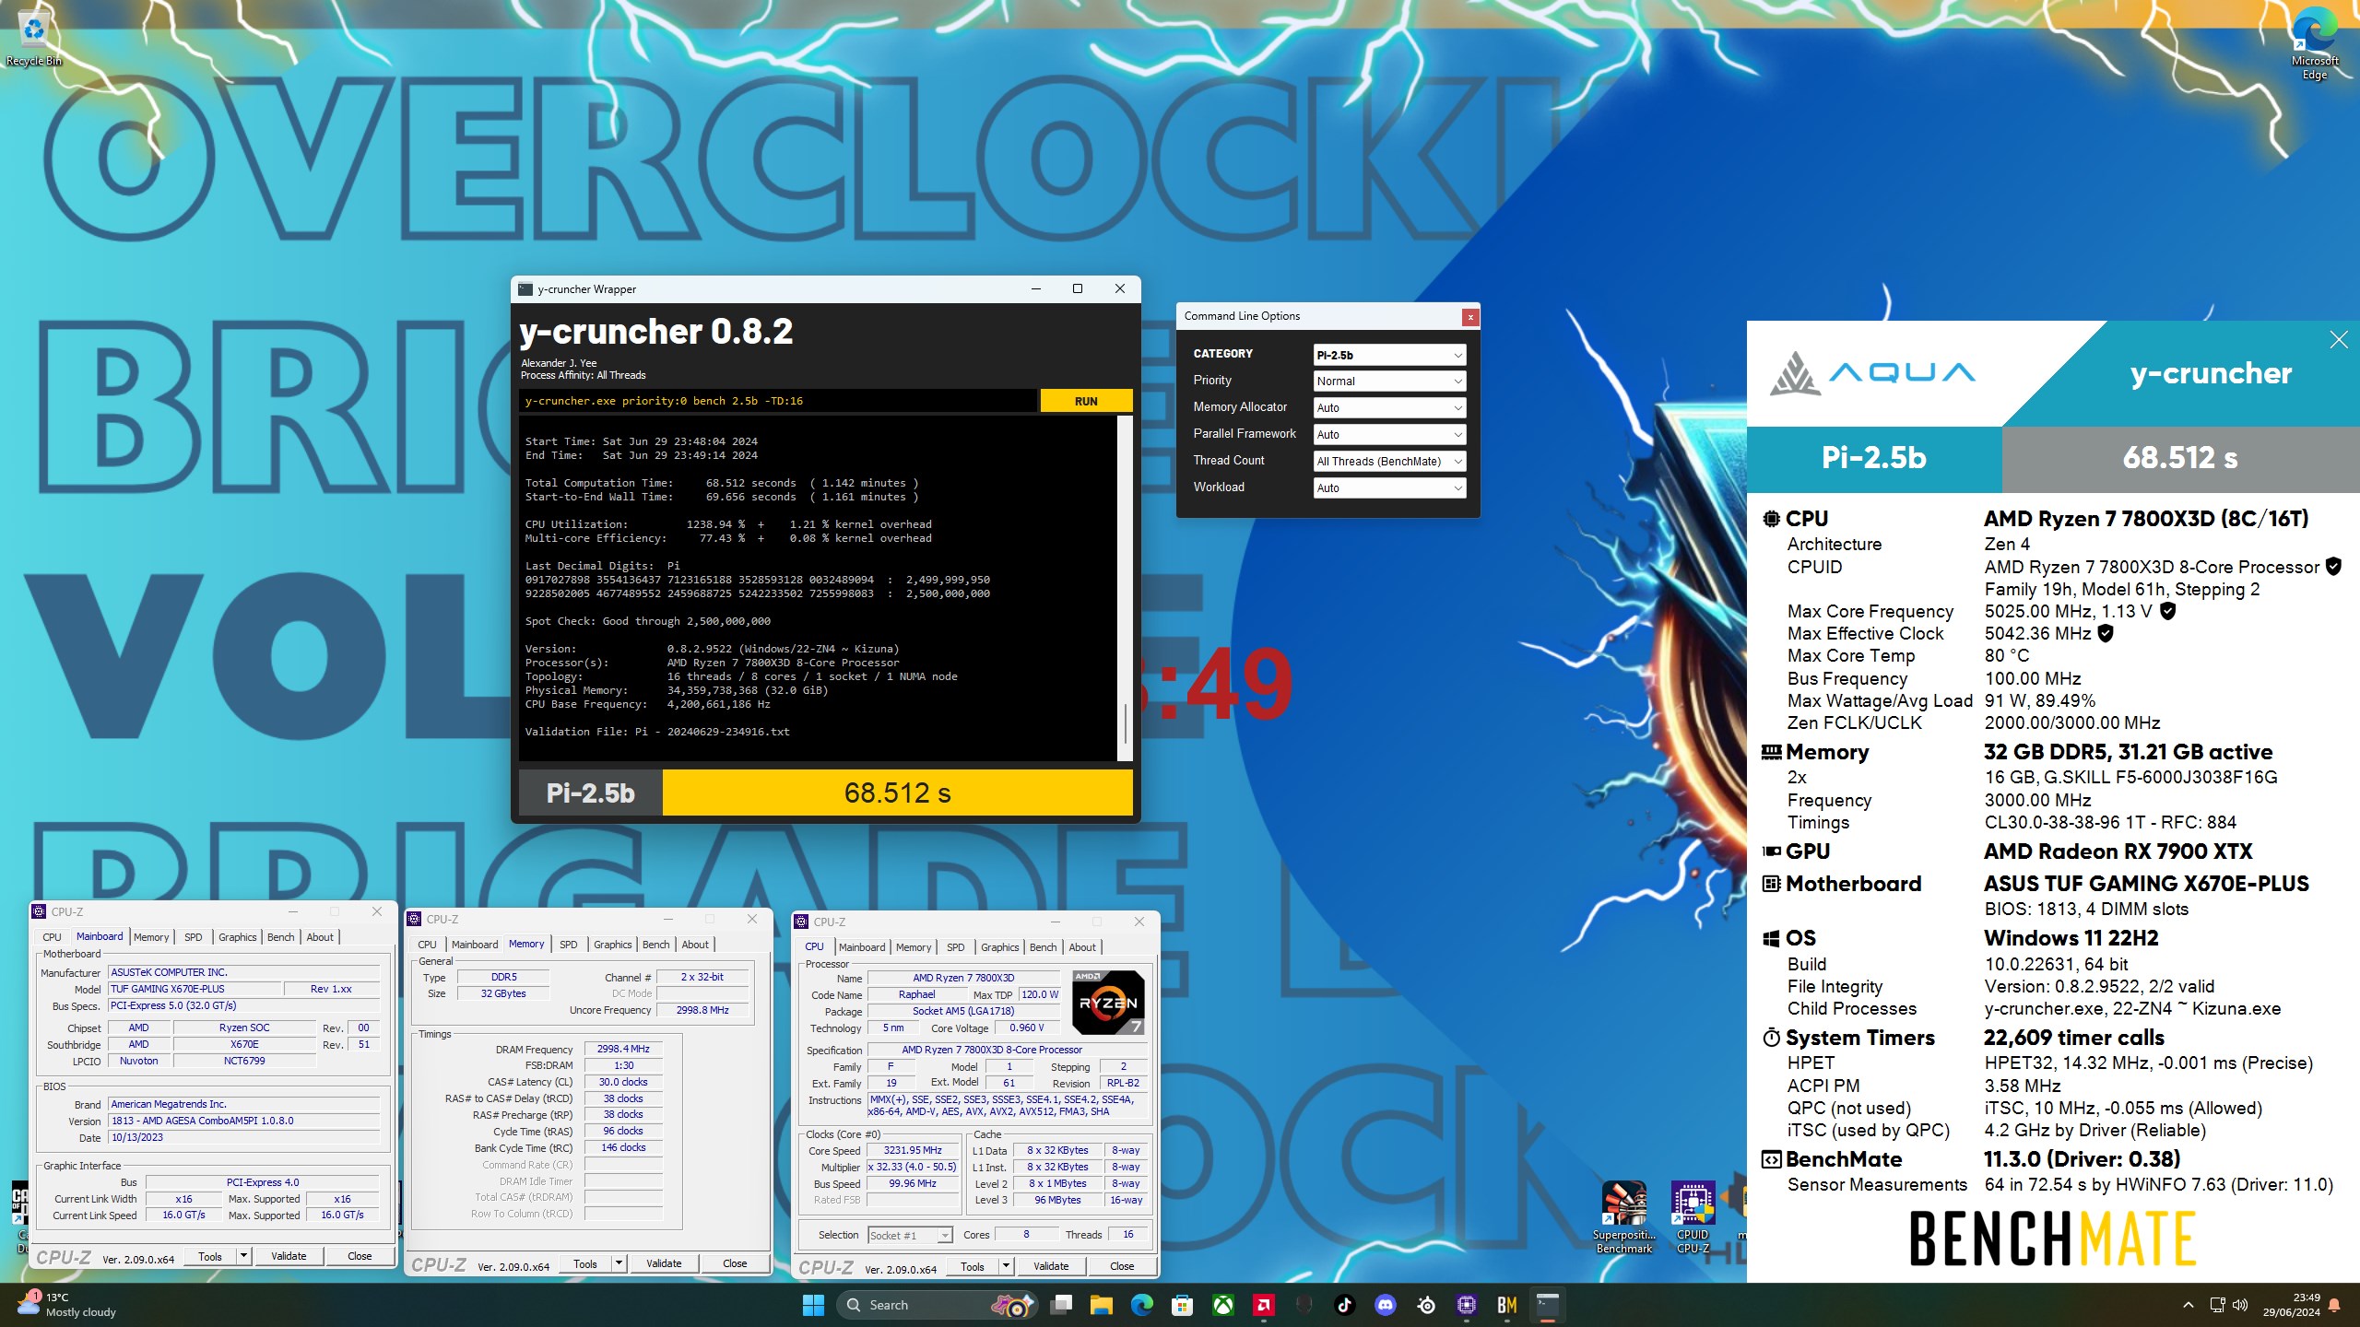2360x1327 pixels.
Task: Click the Ryzen 7 logo in CPU-Z
Action: (x=1109, y=1003)
